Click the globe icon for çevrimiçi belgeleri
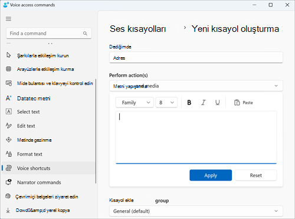Viewport: 295px width, 219px height. click(8, 196)
